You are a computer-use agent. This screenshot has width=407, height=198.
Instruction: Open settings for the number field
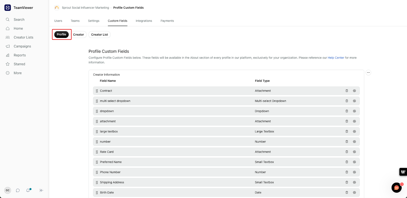[354, 142]
